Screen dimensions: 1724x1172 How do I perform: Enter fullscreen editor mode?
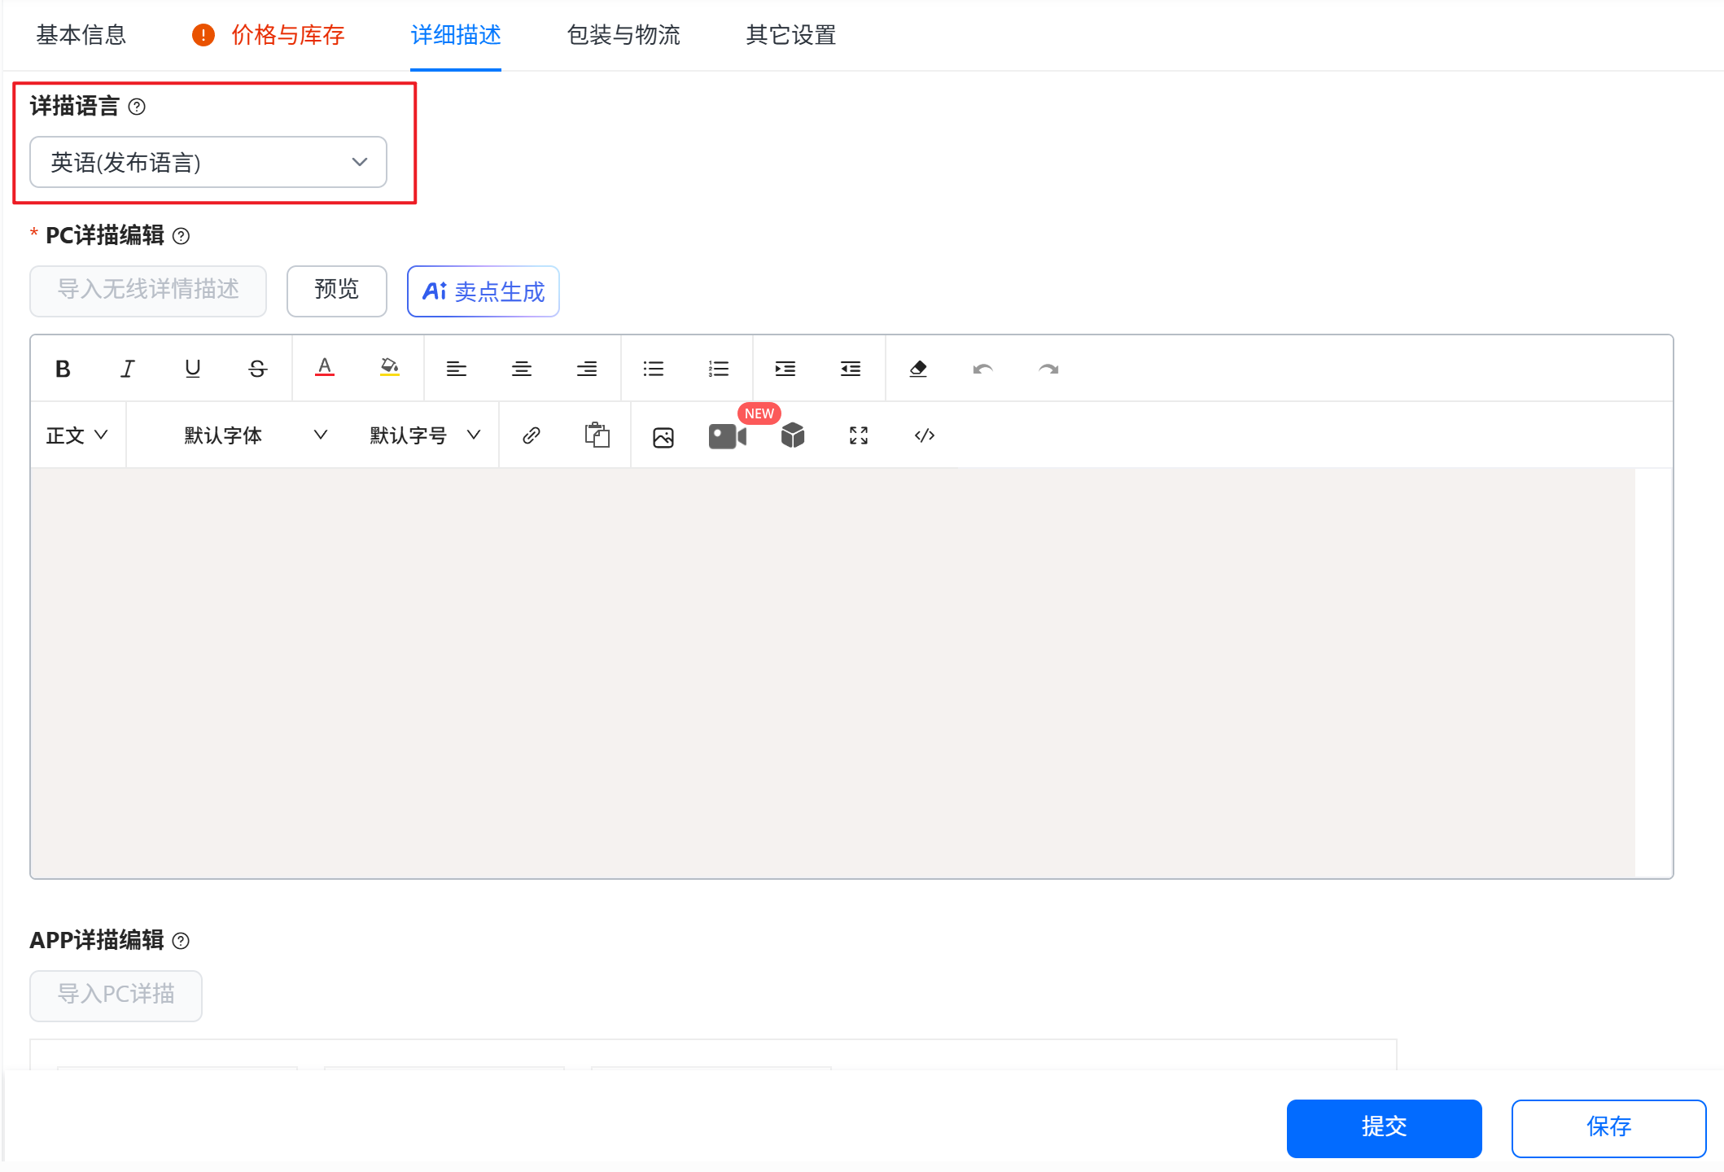858,435
